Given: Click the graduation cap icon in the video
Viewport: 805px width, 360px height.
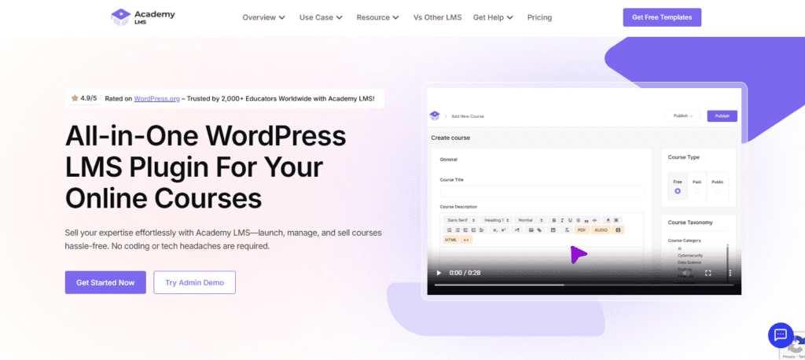Looking at the screenshot, I should point(435,116).
